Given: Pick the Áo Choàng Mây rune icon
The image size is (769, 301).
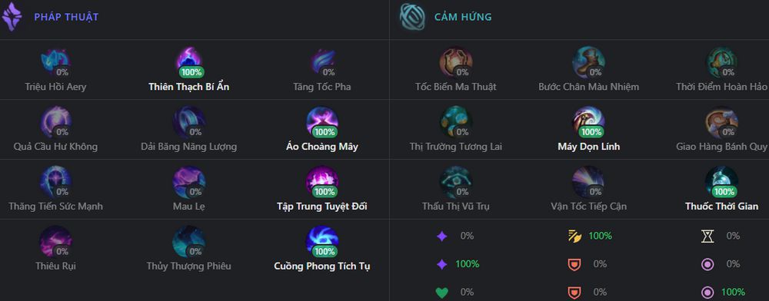Looking at the screenshot, I should (322, 122).
